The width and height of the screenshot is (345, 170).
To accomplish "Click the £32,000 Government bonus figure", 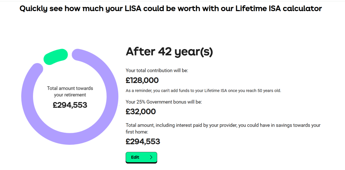I will click(x=141, y=112).
